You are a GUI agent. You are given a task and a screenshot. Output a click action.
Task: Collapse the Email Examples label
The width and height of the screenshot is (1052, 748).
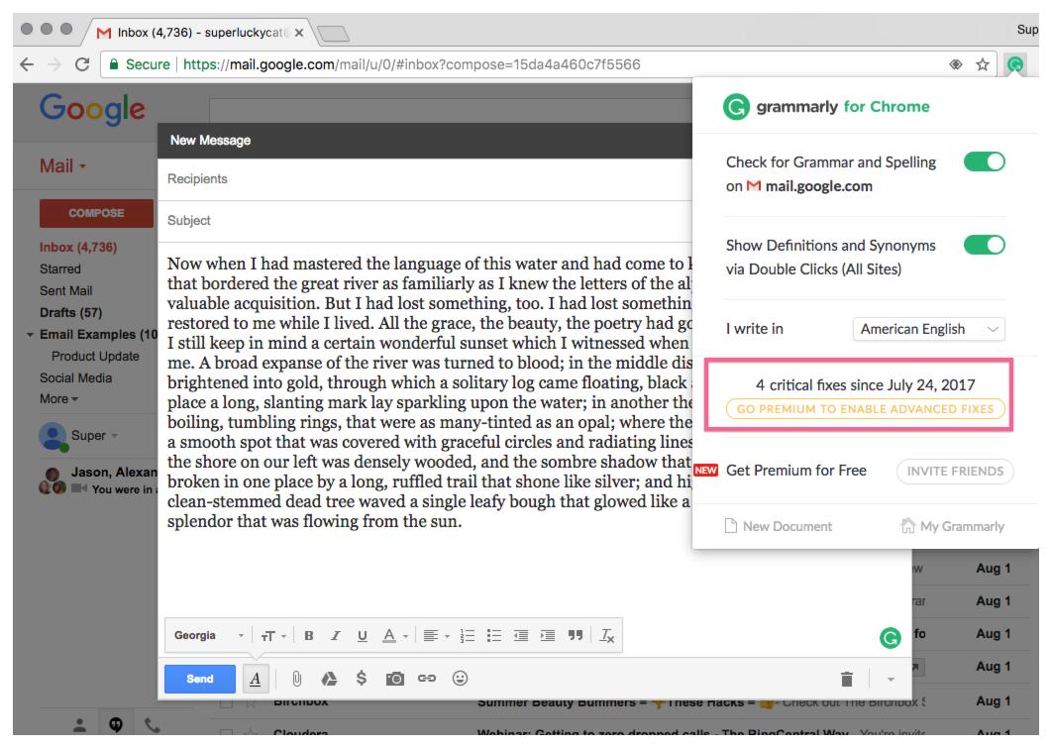click(x=30, y=334)
